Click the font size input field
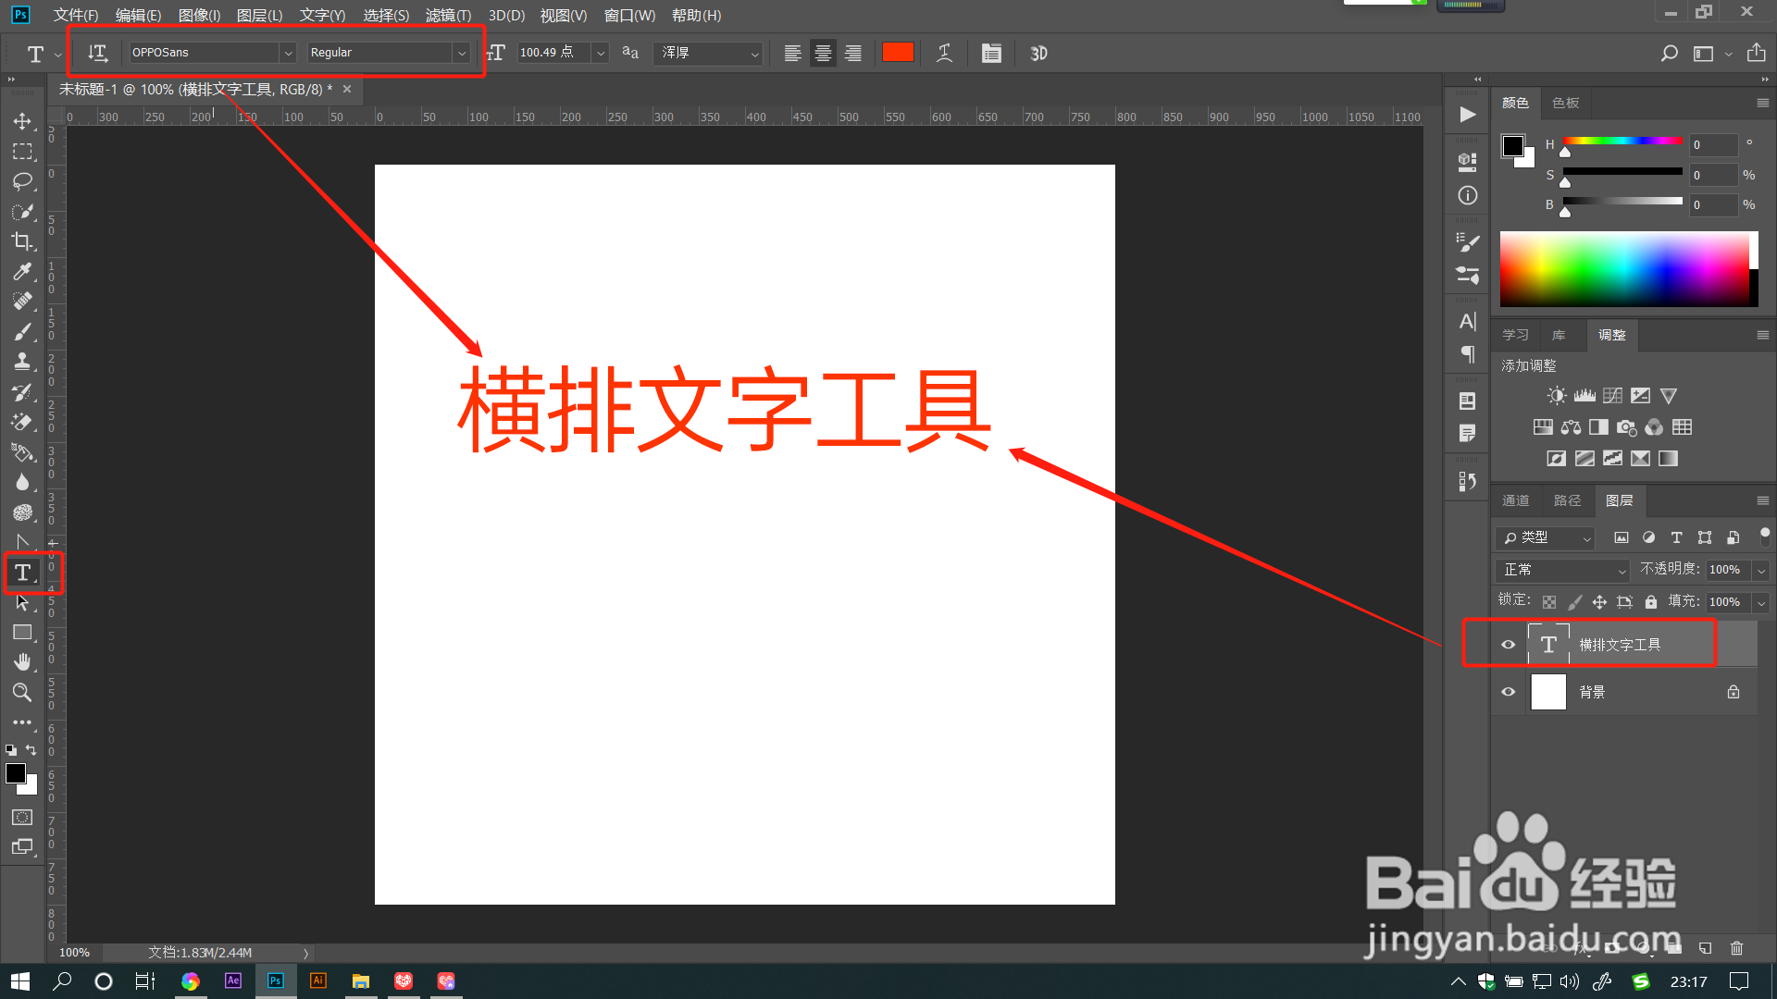The width and height of the screenshot is (1777, 999). coord(553,53)
